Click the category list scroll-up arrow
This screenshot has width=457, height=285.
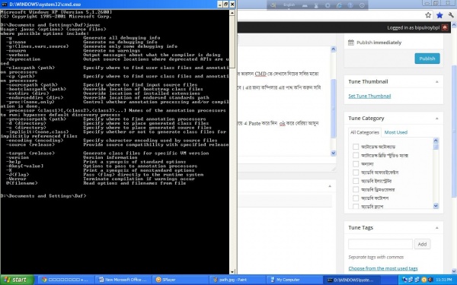pos(436,141)
